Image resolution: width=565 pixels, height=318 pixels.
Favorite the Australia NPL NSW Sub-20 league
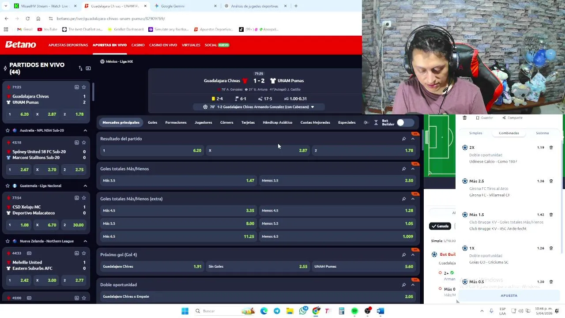click(8, 130)
